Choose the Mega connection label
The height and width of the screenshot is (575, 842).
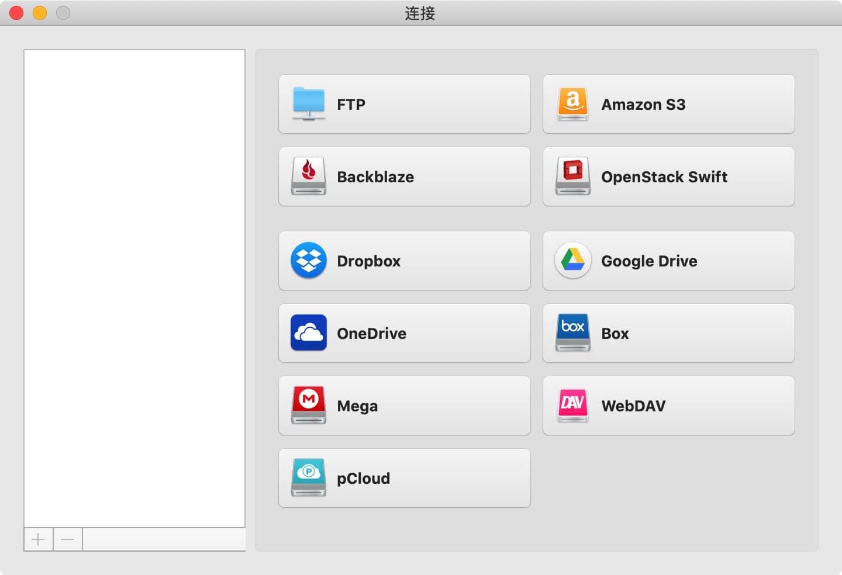(x=357, y=406)
